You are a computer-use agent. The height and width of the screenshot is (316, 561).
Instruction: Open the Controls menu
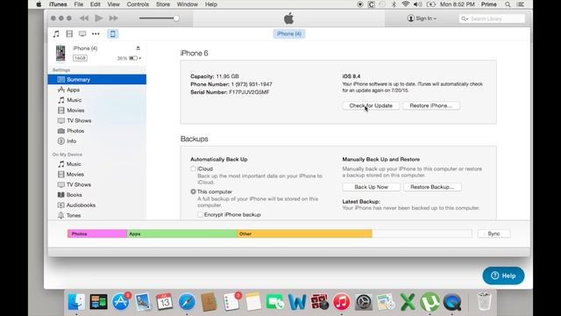tap(138, 4)
